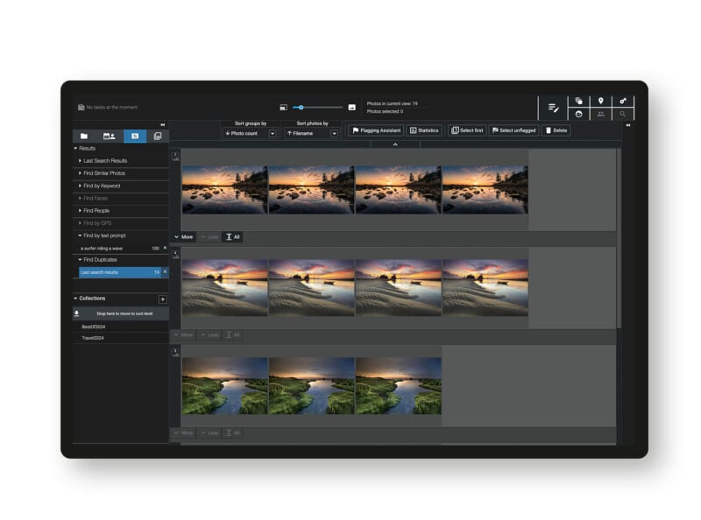Click the media library icon in sidebar

(158, 136)
